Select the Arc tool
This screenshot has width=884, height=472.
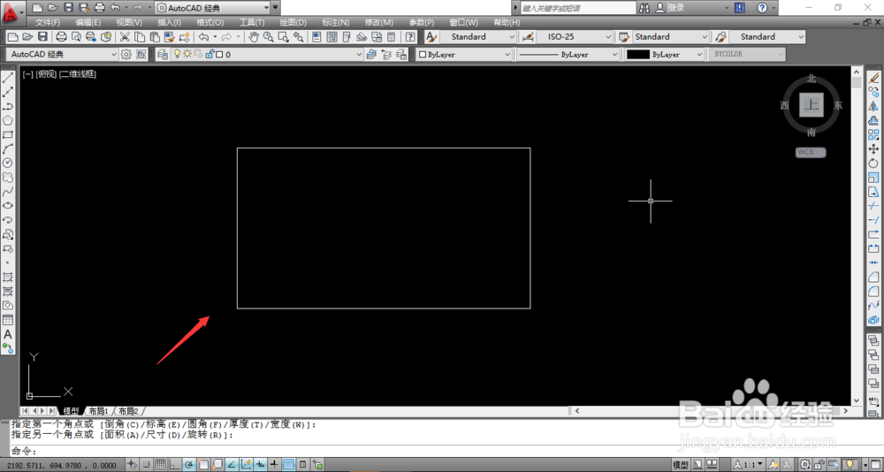(x=8, y=148)
